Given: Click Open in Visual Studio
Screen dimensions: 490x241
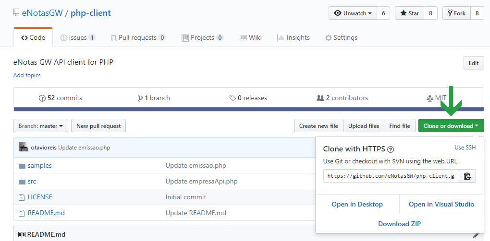Looking at the screenshot, I should 441,204.
